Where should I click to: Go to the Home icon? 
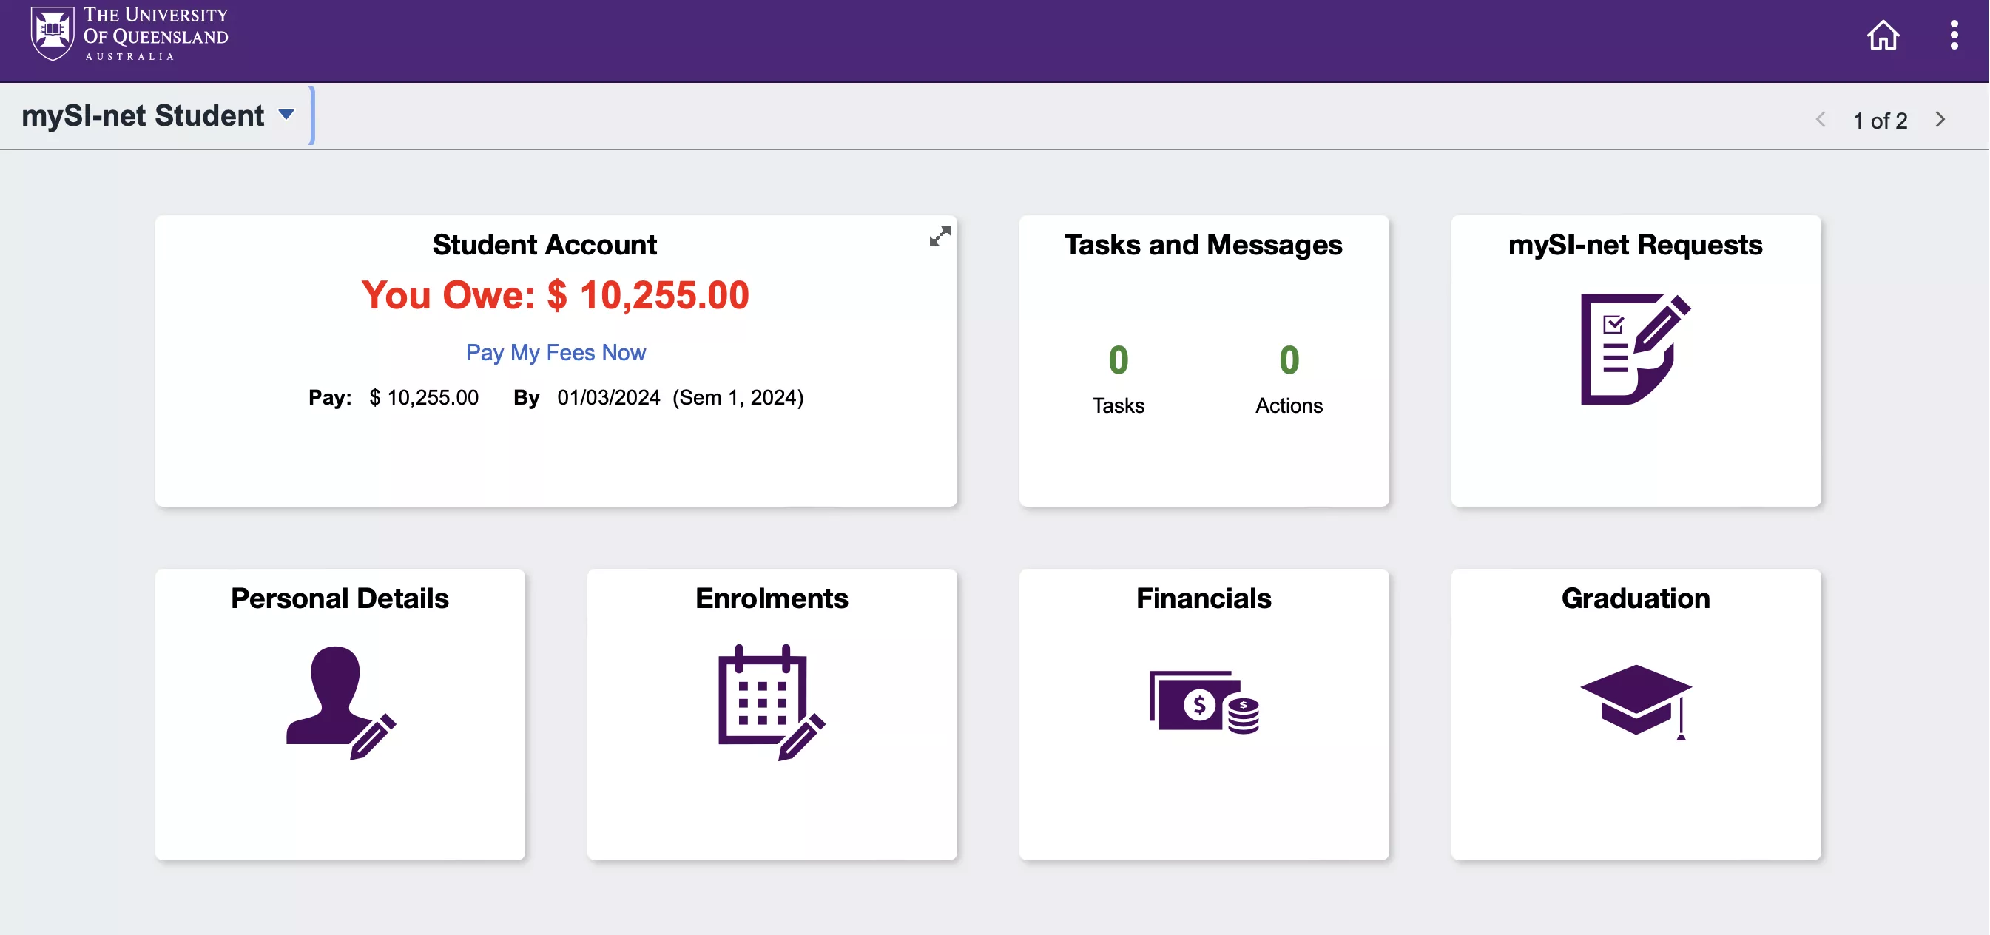pos(1883,35)
